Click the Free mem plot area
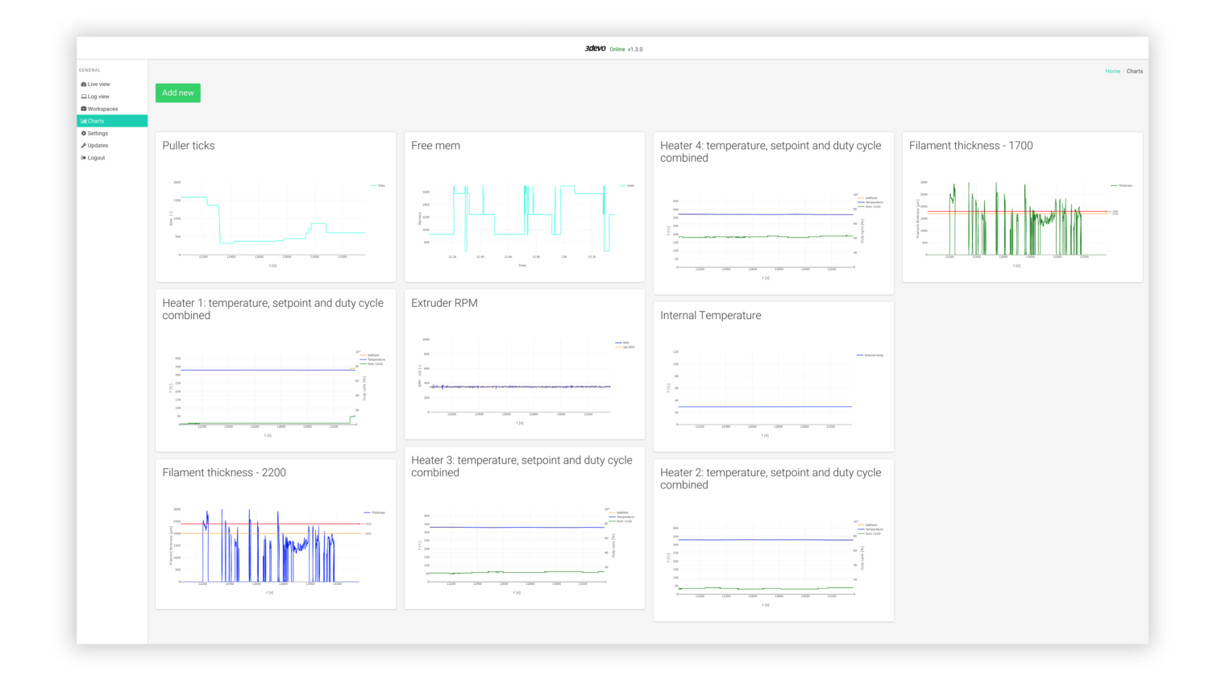Image resolution: width=1209 pixels, height=680 pixels. click(522, 218)
